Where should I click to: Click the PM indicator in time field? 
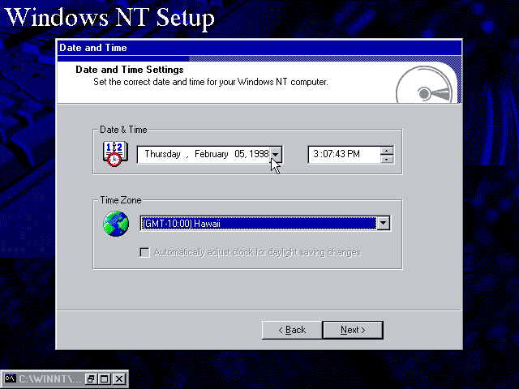354,154
